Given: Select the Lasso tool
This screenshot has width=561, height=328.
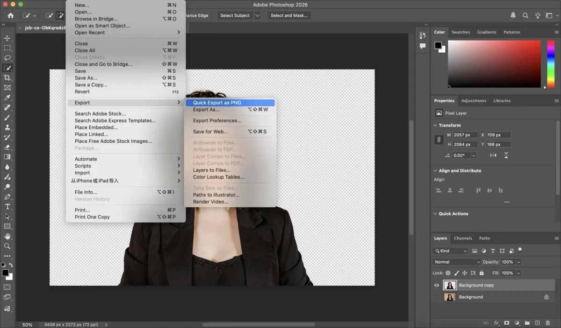Looking at the screenshot, I should (7, 58).
